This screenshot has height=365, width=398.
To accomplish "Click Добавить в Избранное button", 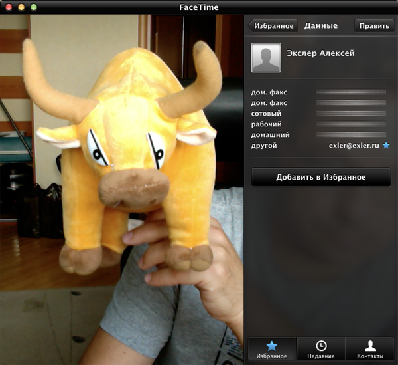I will point(320,177).
